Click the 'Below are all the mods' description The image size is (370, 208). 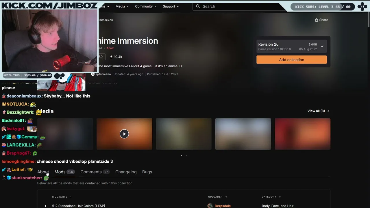pyautogui.click(x=85, y=183)
